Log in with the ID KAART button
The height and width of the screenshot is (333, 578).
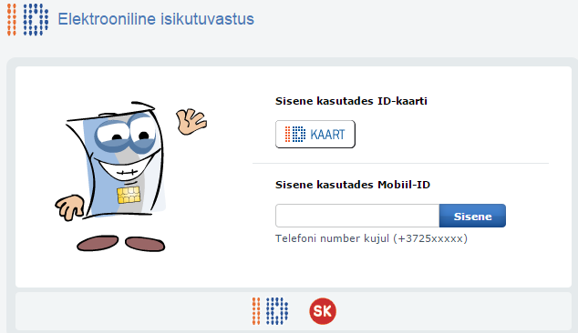(315, 135)
